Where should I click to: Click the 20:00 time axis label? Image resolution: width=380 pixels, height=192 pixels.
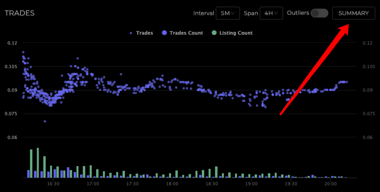click(330, 184)
